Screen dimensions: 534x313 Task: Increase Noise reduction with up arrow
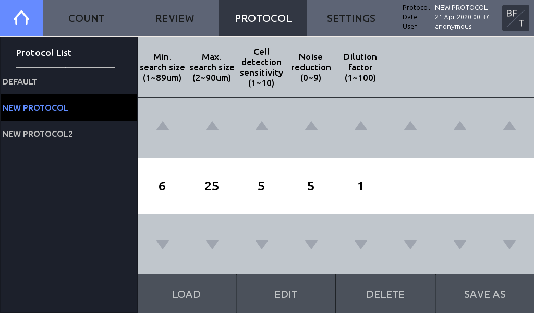(x=311, y=126)
